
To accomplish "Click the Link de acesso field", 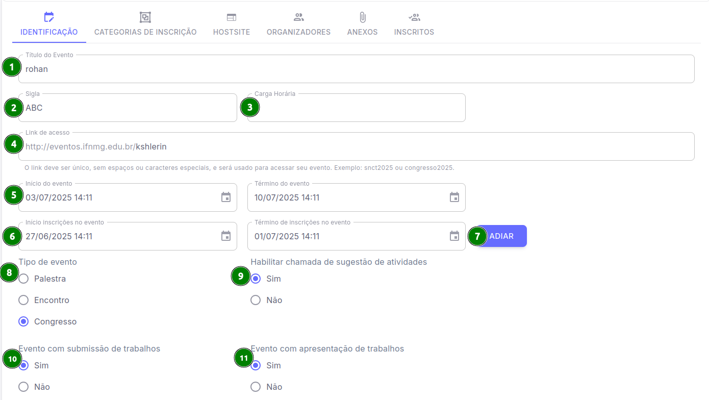I will coord(408,147).
